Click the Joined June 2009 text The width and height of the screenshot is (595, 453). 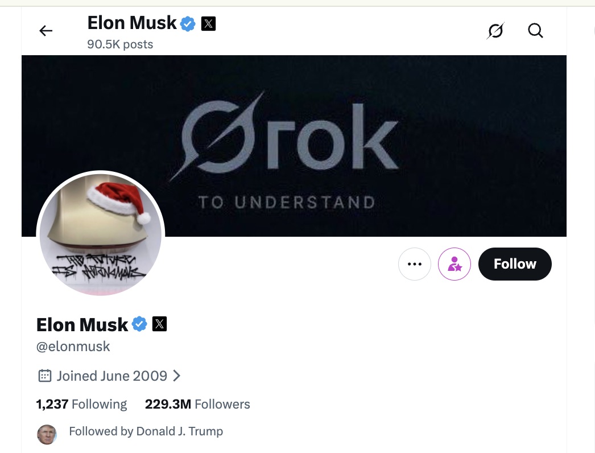(x=112, y=376)
